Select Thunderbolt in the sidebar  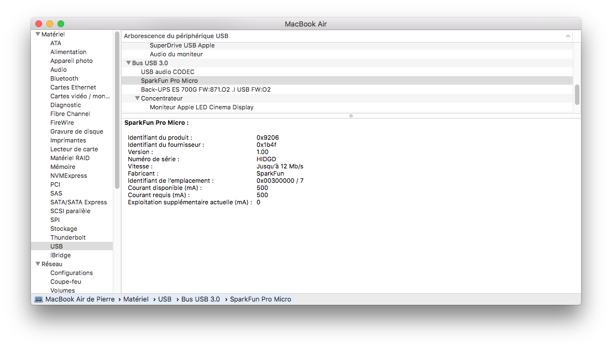(68, 237)
